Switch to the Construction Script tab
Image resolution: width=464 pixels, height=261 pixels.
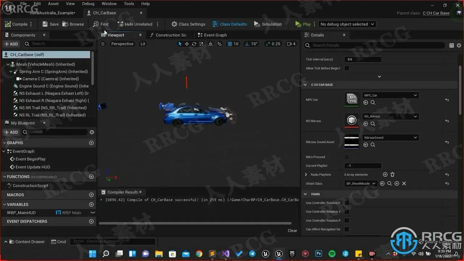point(168,35)
